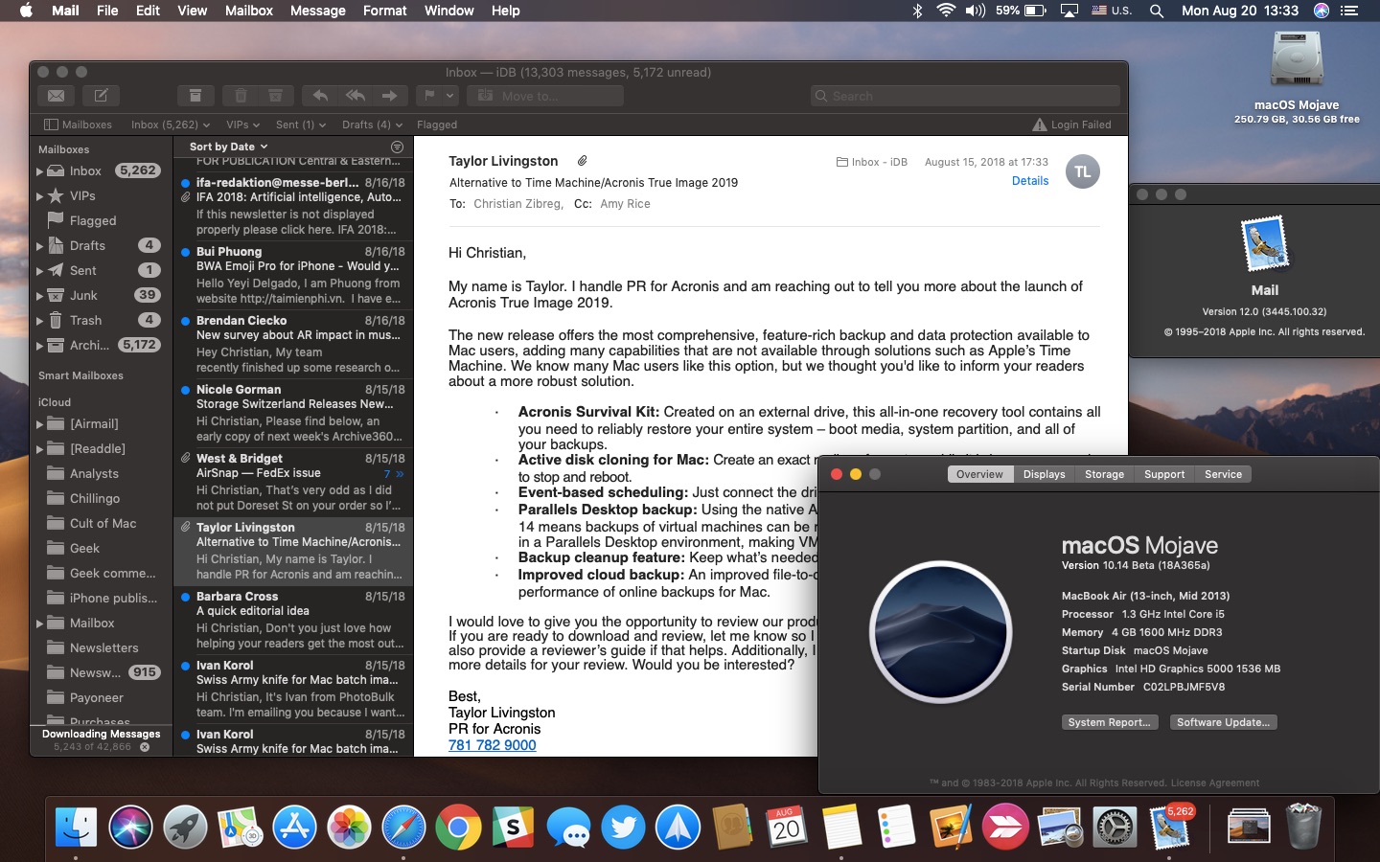
Task: Open the Mailbox menu in the menu bar
Action: (248, 11)
